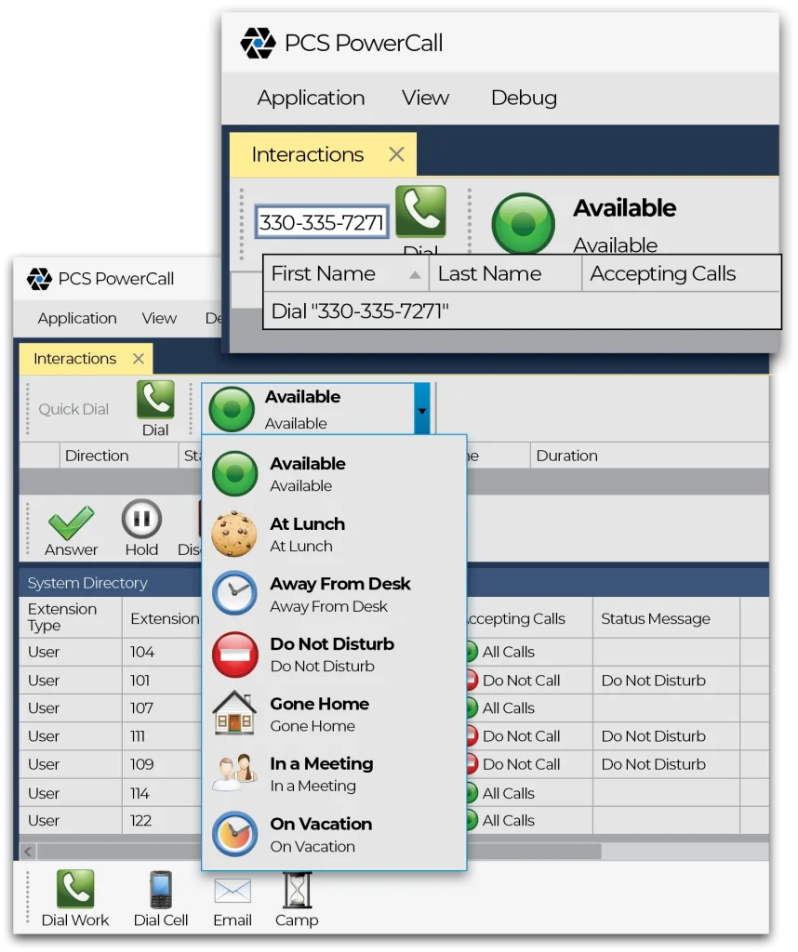
Task: Click the PCS PowerCall logo in the back window
Action: (40, 279)
